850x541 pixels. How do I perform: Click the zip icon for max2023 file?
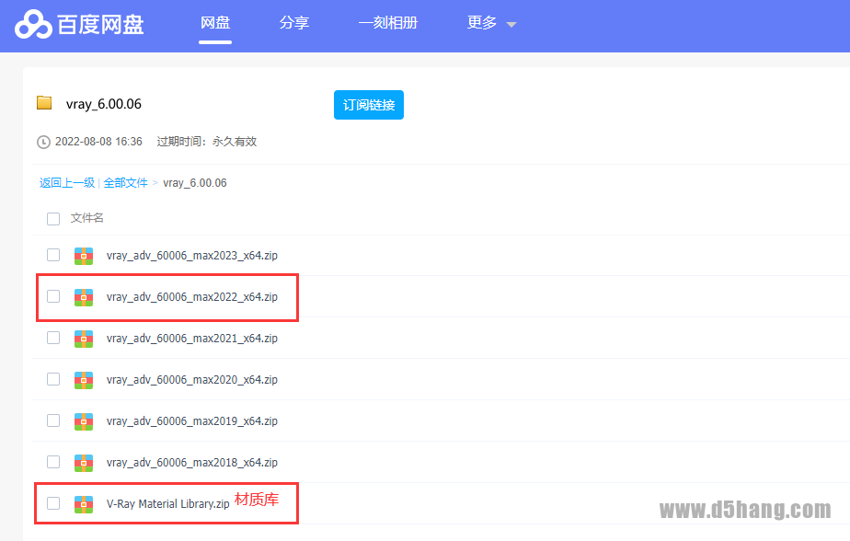[84, 255]
